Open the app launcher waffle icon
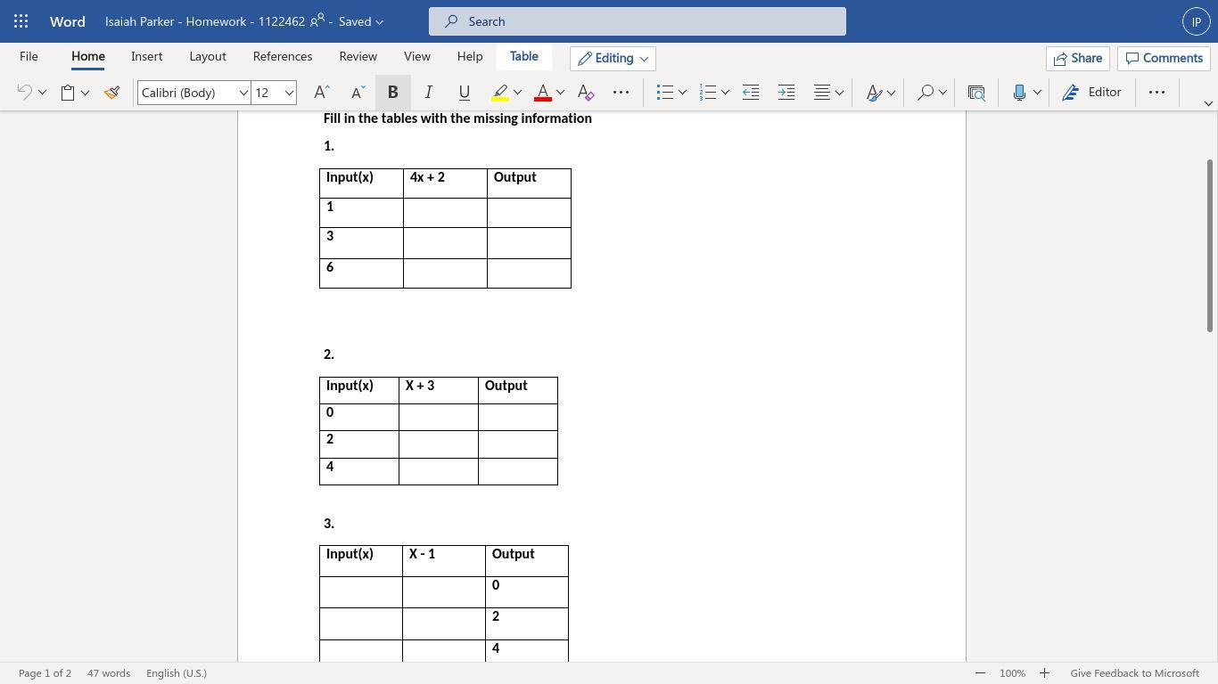The width and height of the screenshot is (1218, 684). coord(21,21)
